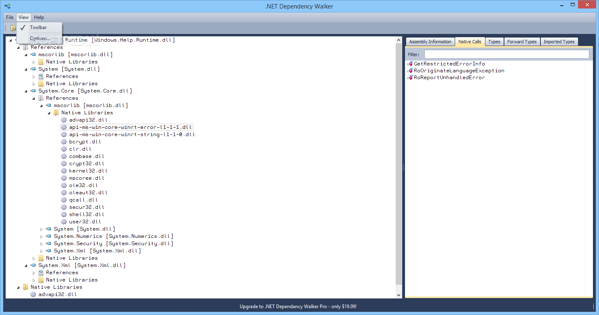Switch to the Assembly Information tab
Screen dimensions: 599x315
430,42
